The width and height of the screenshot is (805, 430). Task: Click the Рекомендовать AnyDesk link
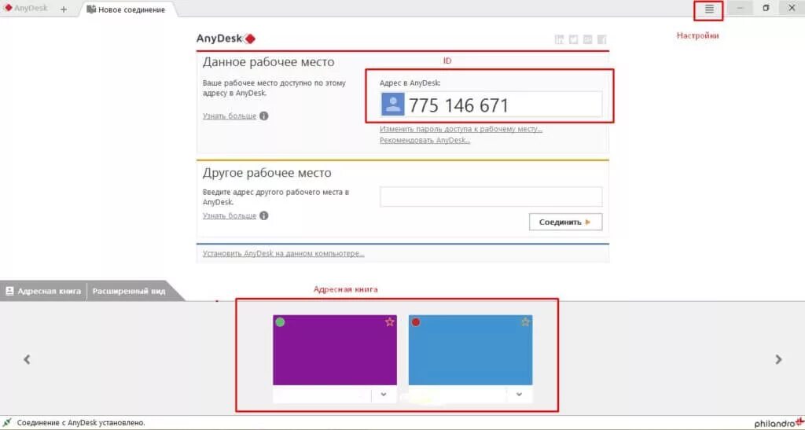point(425,140)
